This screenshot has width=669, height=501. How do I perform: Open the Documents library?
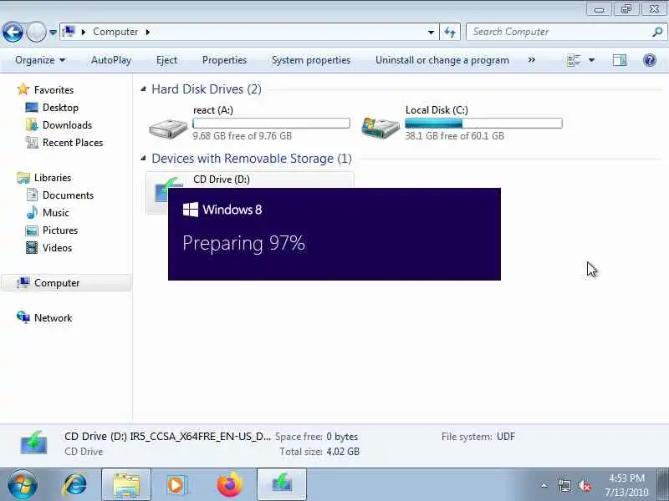[68, 195]
